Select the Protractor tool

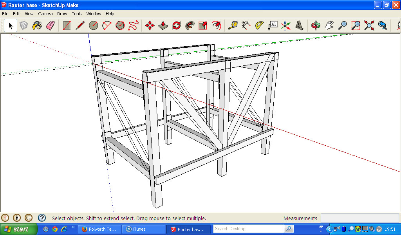click(259, 26)
